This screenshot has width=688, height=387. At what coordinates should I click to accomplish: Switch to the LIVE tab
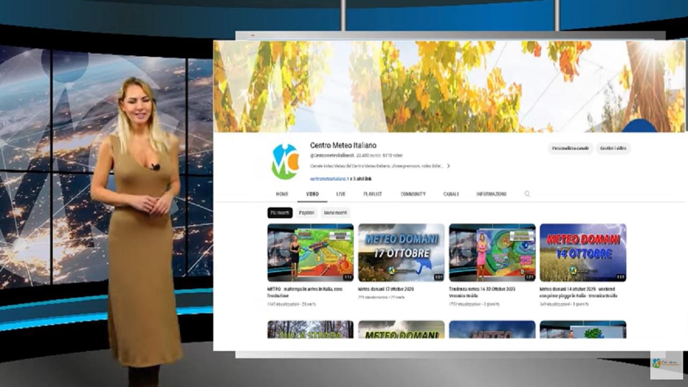[x=341, y=194]
